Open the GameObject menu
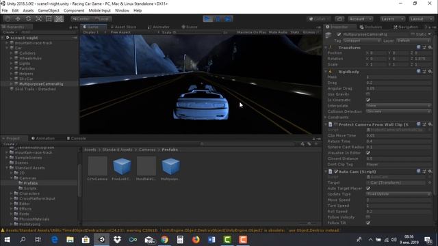Viewport: 438px width, 246px height. pyautogui.click(x=49, y=11)
